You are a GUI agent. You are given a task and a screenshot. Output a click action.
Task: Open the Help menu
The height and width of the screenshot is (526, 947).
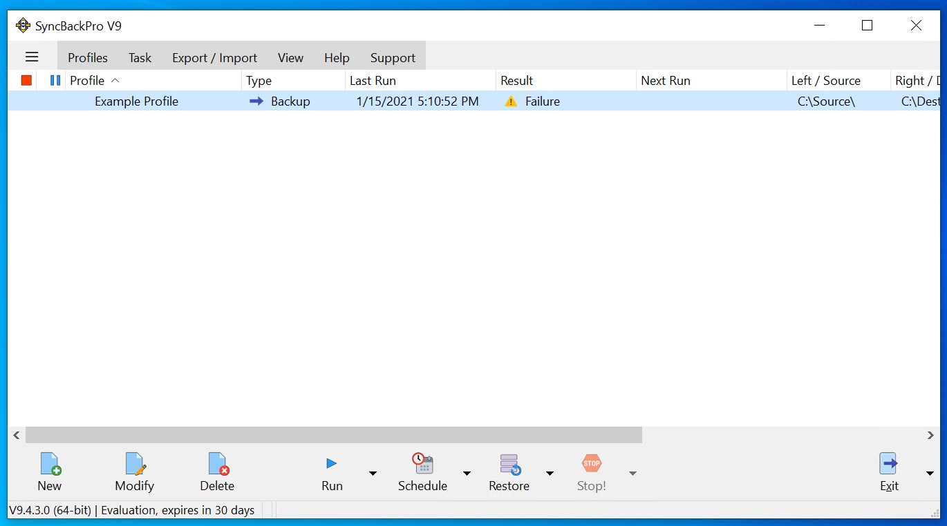tap(337, 58)
